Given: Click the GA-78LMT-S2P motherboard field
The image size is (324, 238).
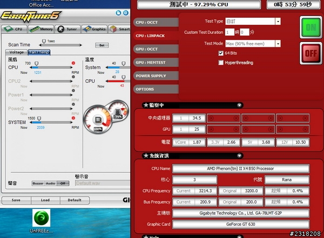Looking at the screenshot, I should [241, 213].
